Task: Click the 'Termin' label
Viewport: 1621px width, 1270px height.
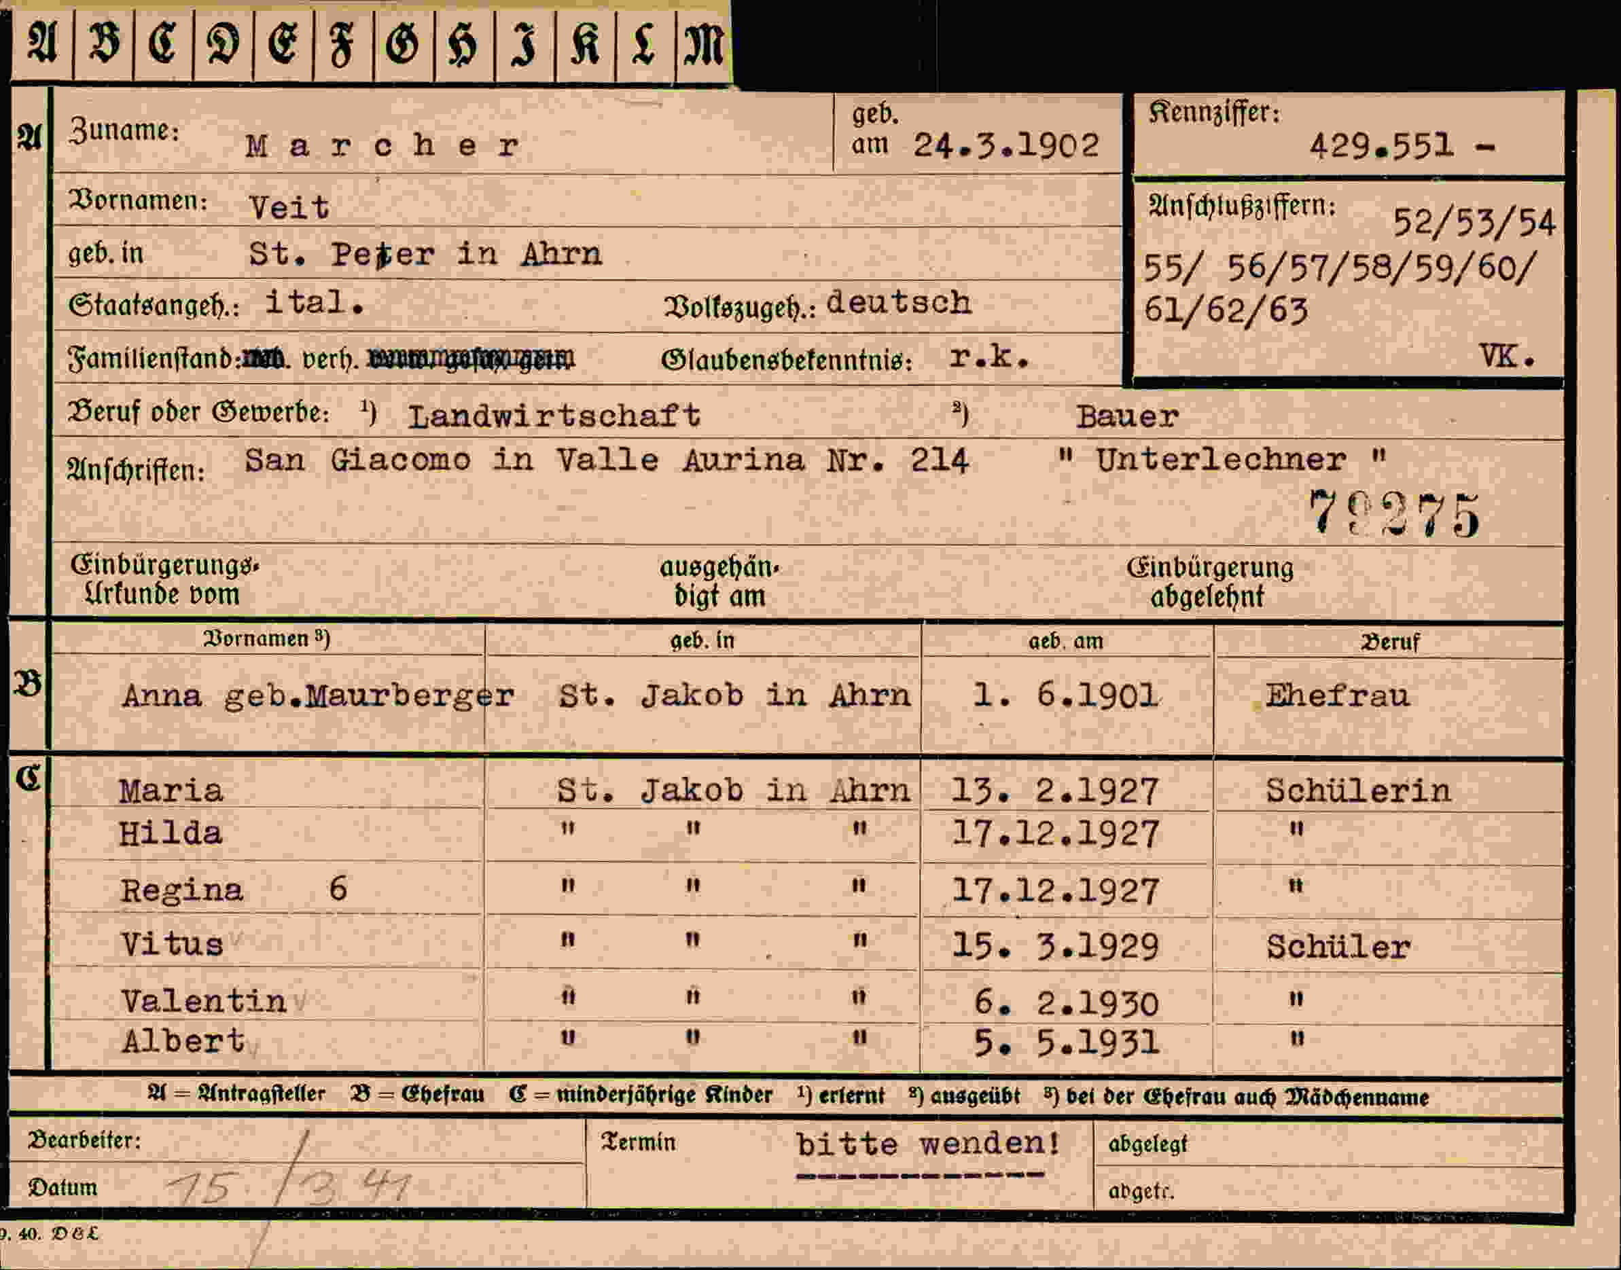Action: pyautogui.click(x=639, y=1142)
